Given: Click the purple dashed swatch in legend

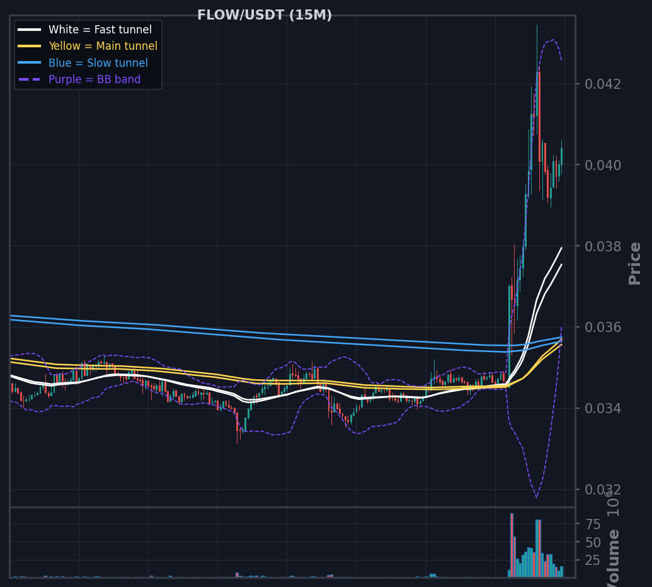Looking at the screenshot, I should (29, 79).
